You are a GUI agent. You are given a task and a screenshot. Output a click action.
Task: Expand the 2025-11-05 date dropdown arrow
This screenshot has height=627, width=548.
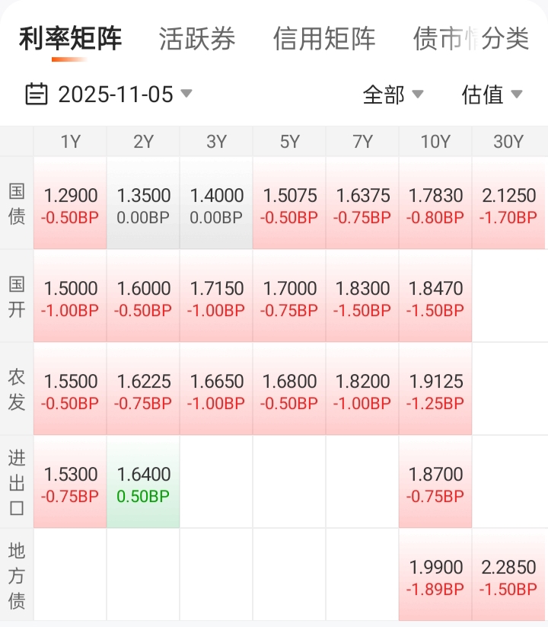tap(186, 94)
